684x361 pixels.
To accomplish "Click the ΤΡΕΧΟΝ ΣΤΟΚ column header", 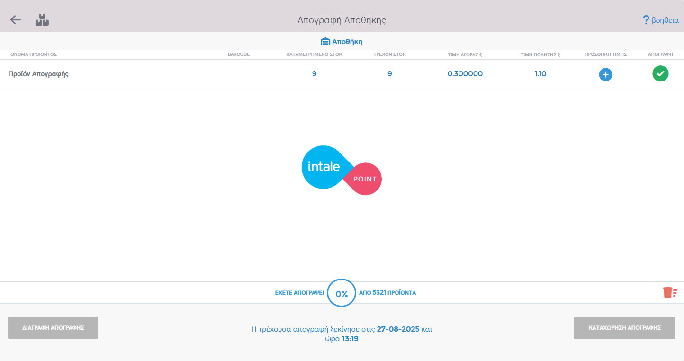I will pyautogui.click(x=389, y=54).
